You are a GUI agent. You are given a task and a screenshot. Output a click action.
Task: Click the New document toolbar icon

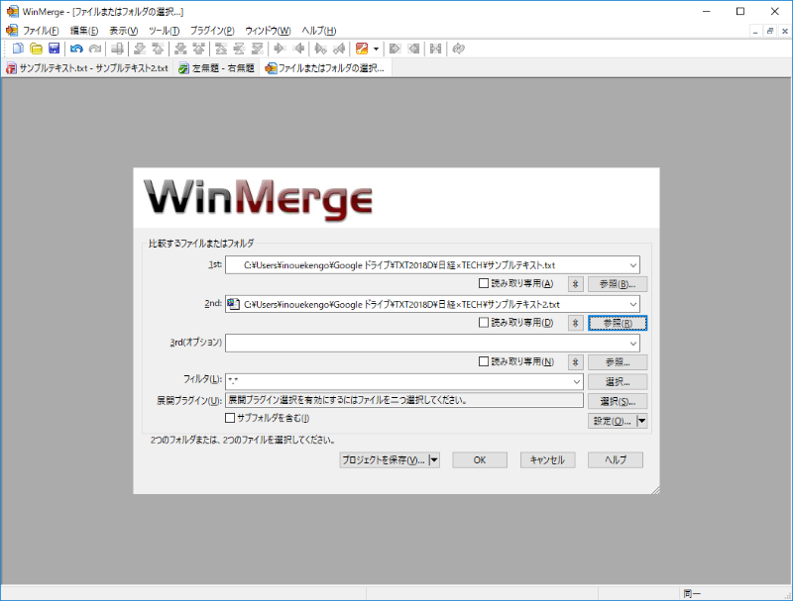click(18, 49)
